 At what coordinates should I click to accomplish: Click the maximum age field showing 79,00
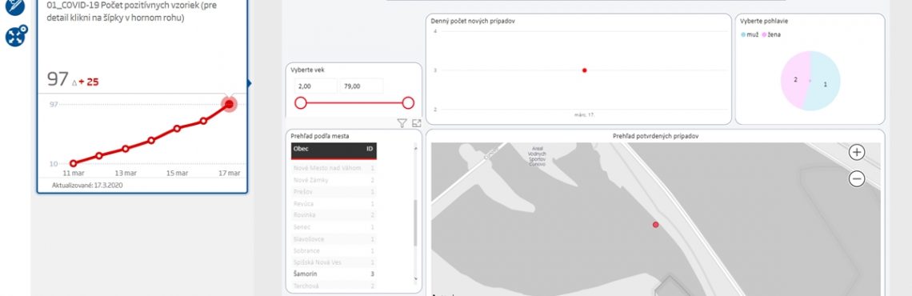click(x=361, y=86)
